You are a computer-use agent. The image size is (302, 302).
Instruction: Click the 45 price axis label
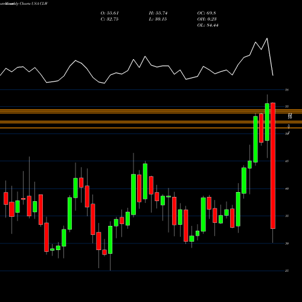click(287, 161)
